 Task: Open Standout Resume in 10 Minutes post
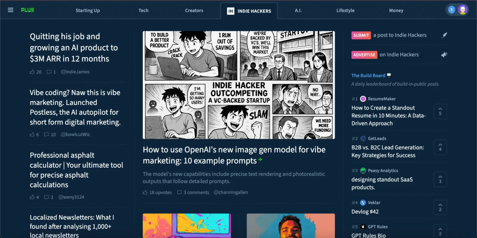(388, 116)
